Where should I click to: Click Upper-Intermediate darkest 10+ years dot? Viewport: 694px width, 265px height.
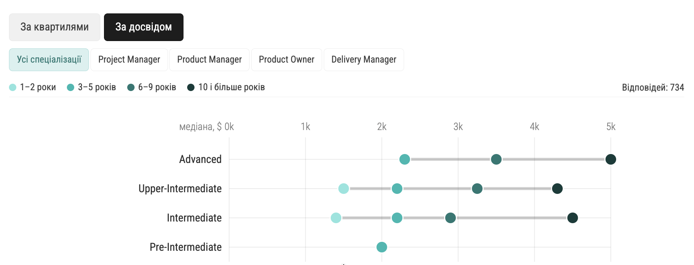coord(557,189)
